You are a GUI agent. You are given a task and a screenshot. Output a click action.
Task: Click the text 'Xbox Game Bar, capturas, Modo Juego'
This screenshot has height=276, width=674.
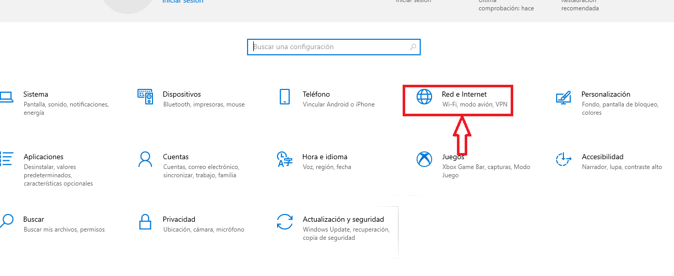tap(486, 171)
